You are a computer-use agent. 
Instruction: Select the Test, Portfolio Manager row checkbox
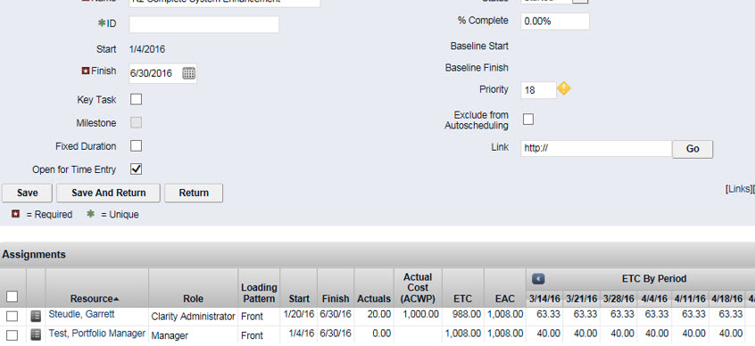pyautogui.click(x=12, y=335)
